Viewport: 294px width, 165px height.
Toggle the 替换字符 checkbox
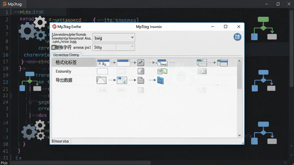53,47
